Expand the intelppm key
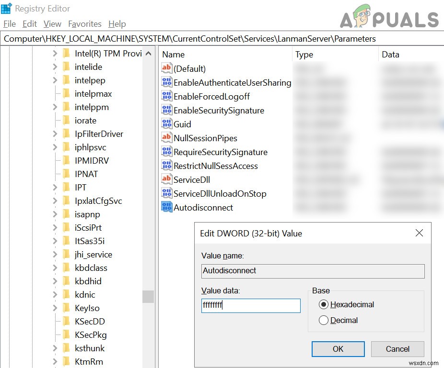The height and width of the screenshot is (368, 444). pyautogui.click(x=55, y=107)
